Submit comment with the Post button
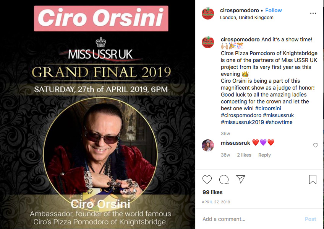The image size is (324, 229). pyautogui.click(x=310, y=219)
